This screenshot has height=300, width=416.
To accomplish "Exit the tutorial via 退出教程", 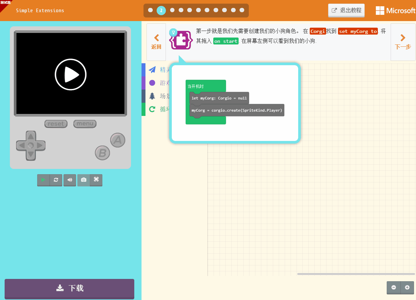I will pos(346,10).
